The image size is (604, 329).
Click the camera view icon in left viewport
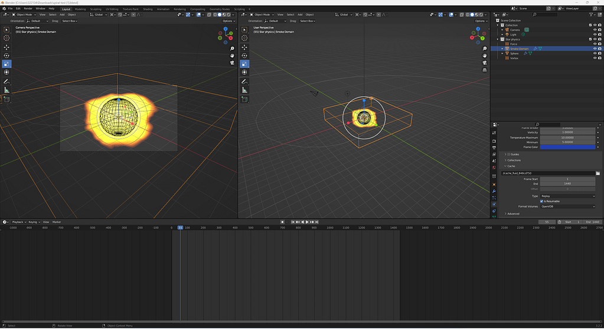pos(233,62)
